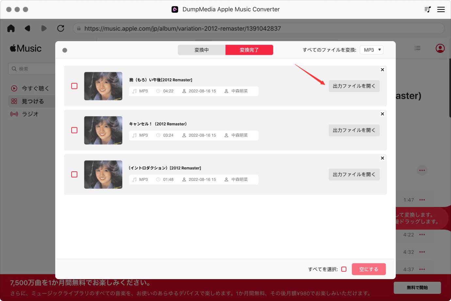The height and width of the screenshot is (301, 451).
Task: Open more options beside the 4:32 track
Action: 422,252
